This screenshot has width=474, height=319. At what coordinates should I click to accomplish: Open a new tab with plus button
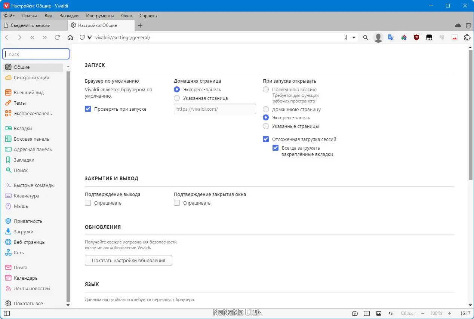(x=141, y=25)
